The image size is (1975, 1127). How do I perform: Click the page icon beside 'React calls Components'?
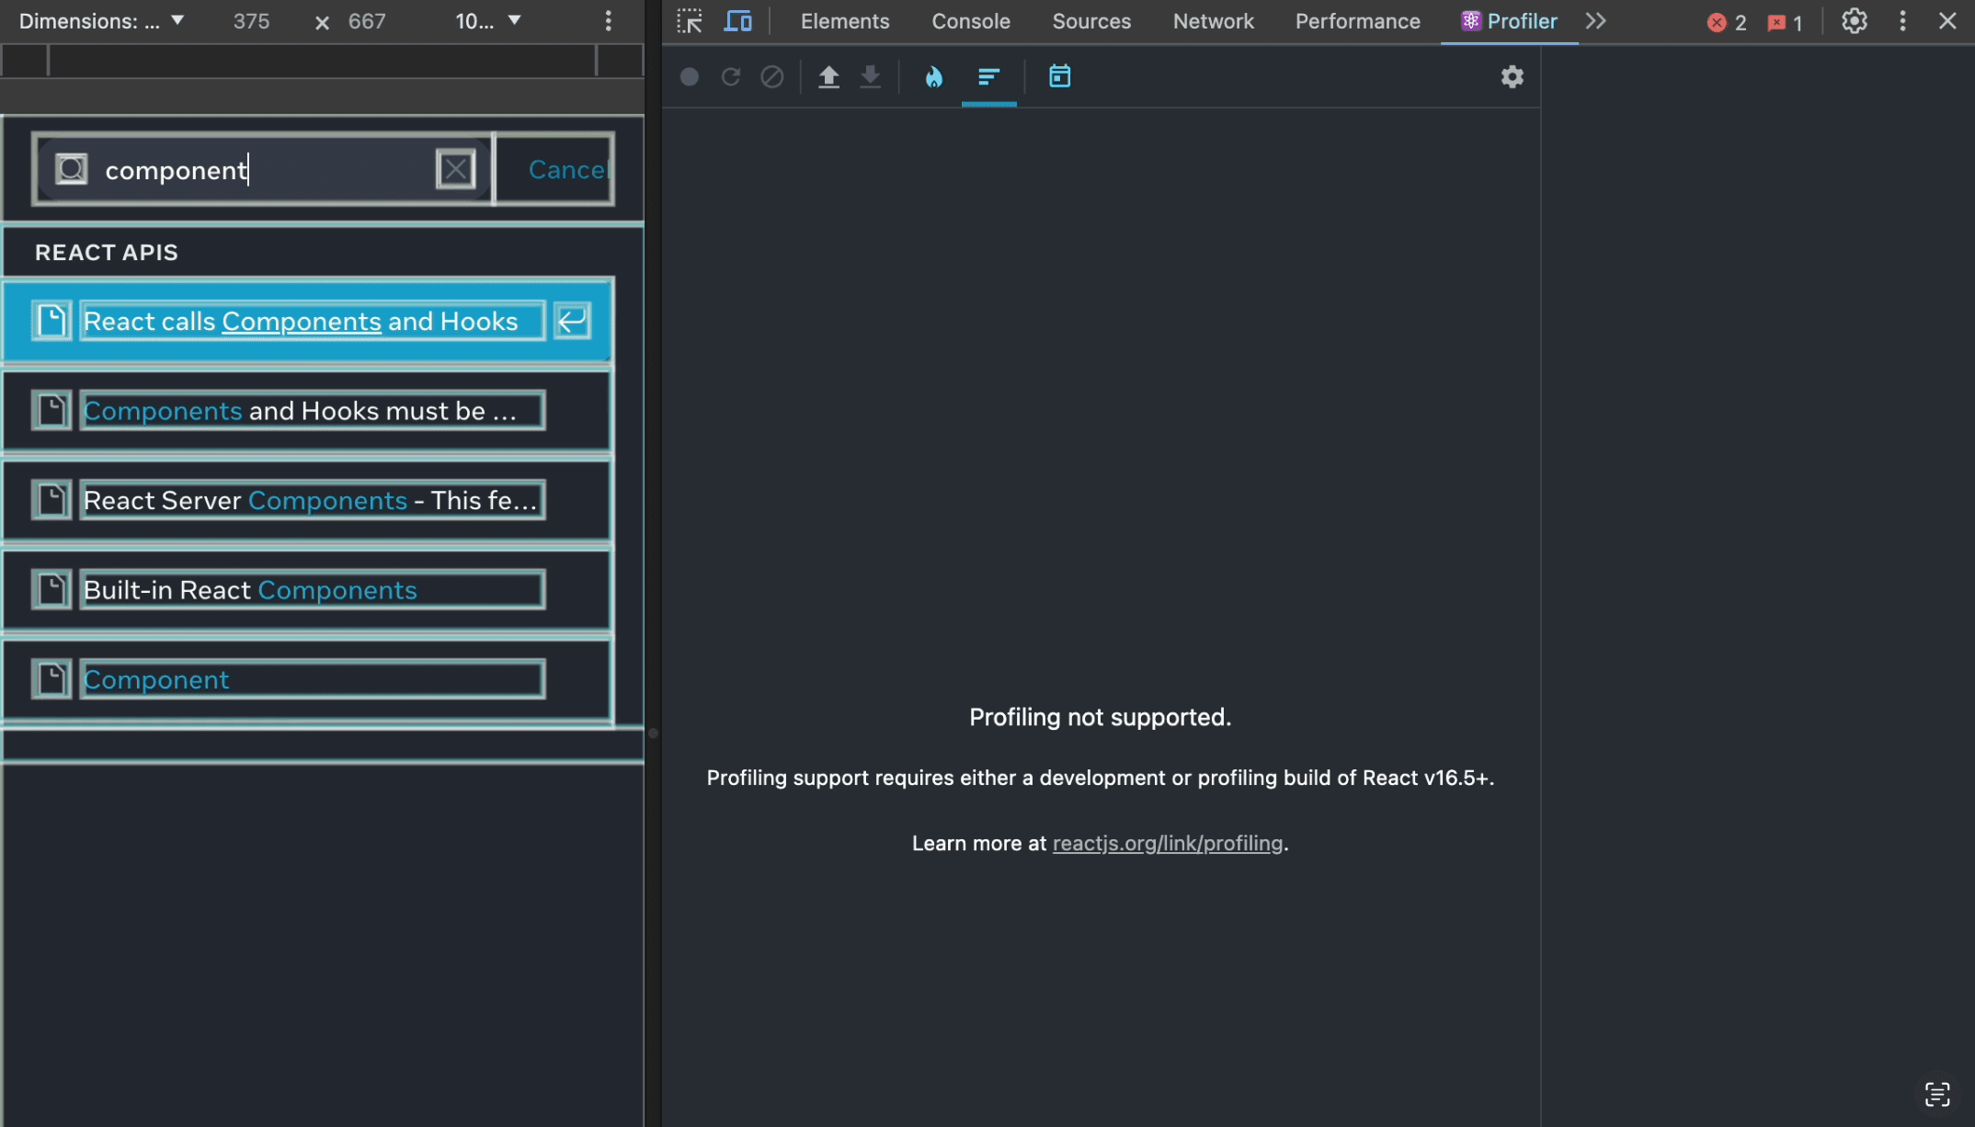51,321
